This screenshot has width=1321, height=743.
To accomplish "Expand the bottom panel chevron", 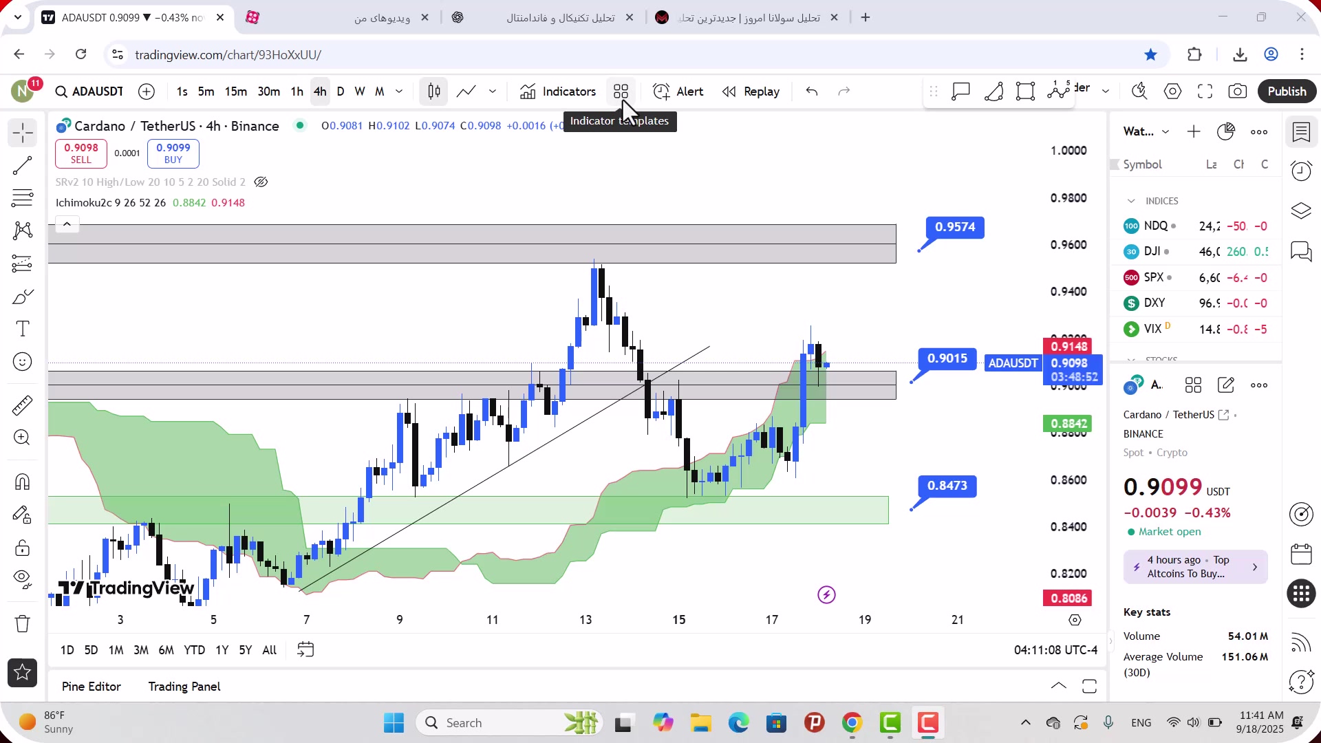I will point(1059,686).
